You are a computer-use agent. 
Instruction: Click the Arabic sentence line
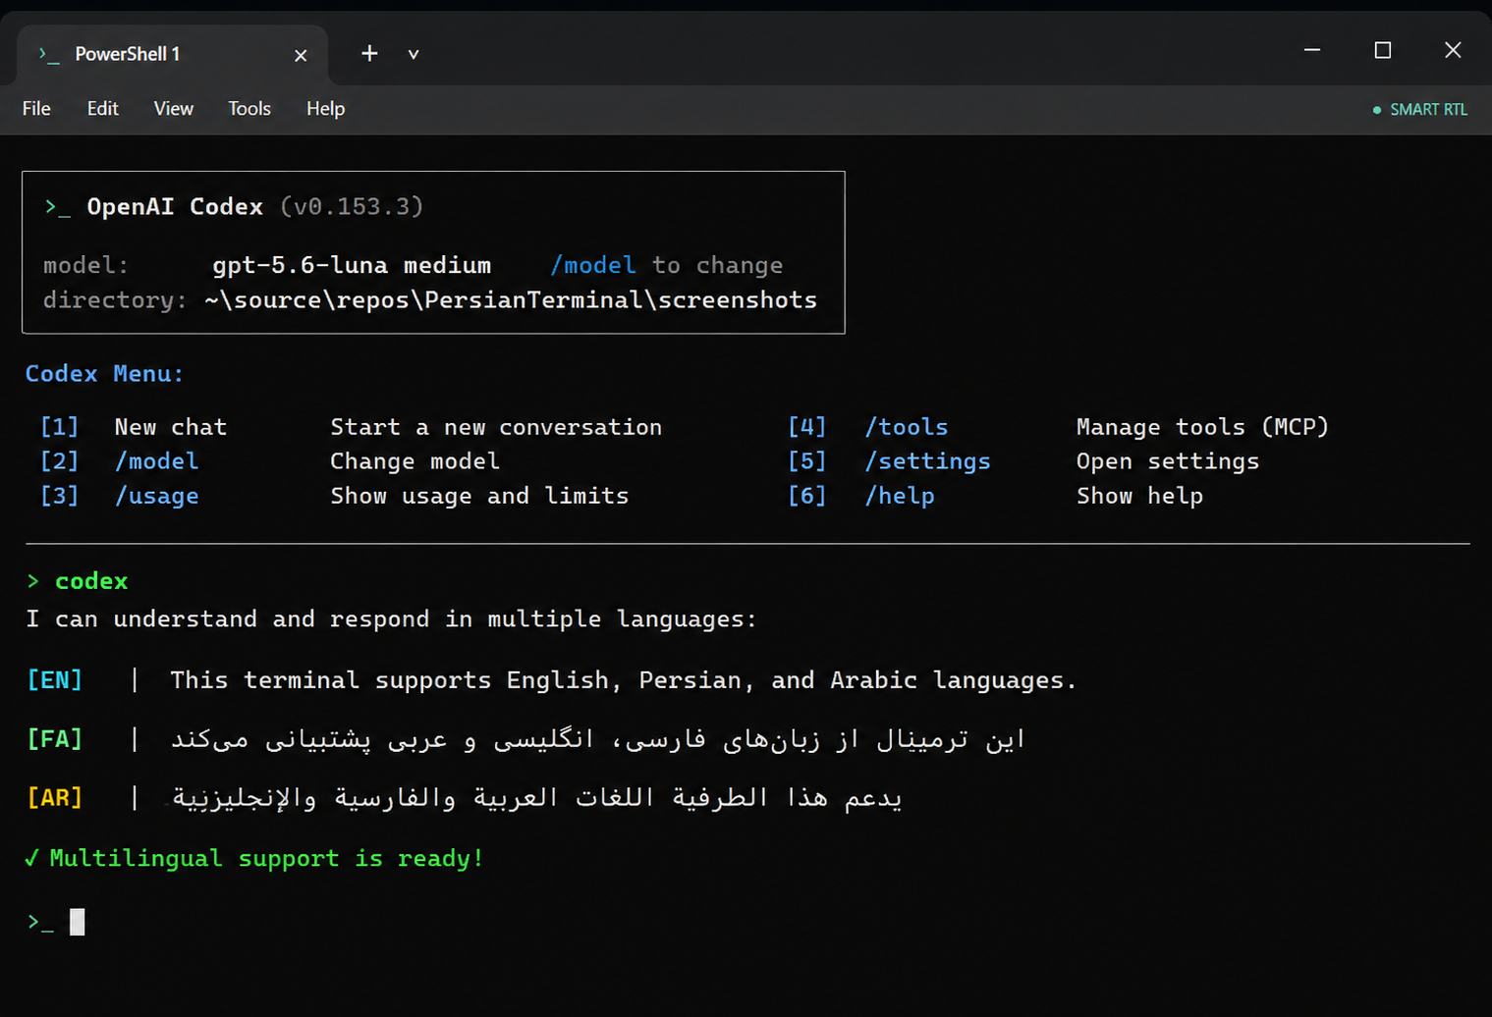click(x=537, y=798)
